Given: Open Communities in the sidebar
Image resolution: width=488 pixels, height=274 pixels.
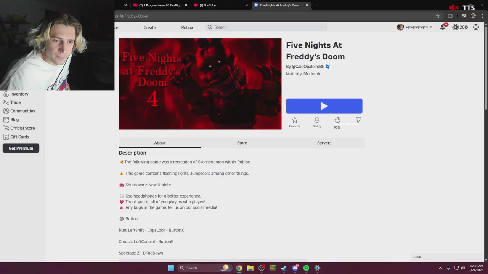Looking at the screenshot, I should (x=19, y=111).
